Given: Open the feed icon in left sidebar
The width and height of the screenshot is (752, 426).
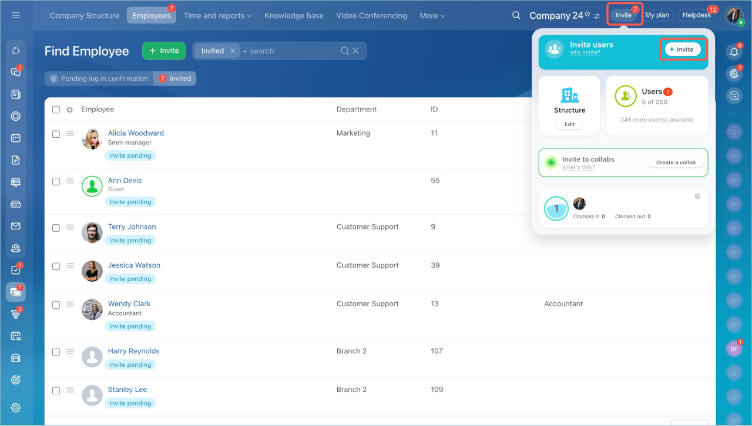Looking at the screenshot, I should 16,94.
